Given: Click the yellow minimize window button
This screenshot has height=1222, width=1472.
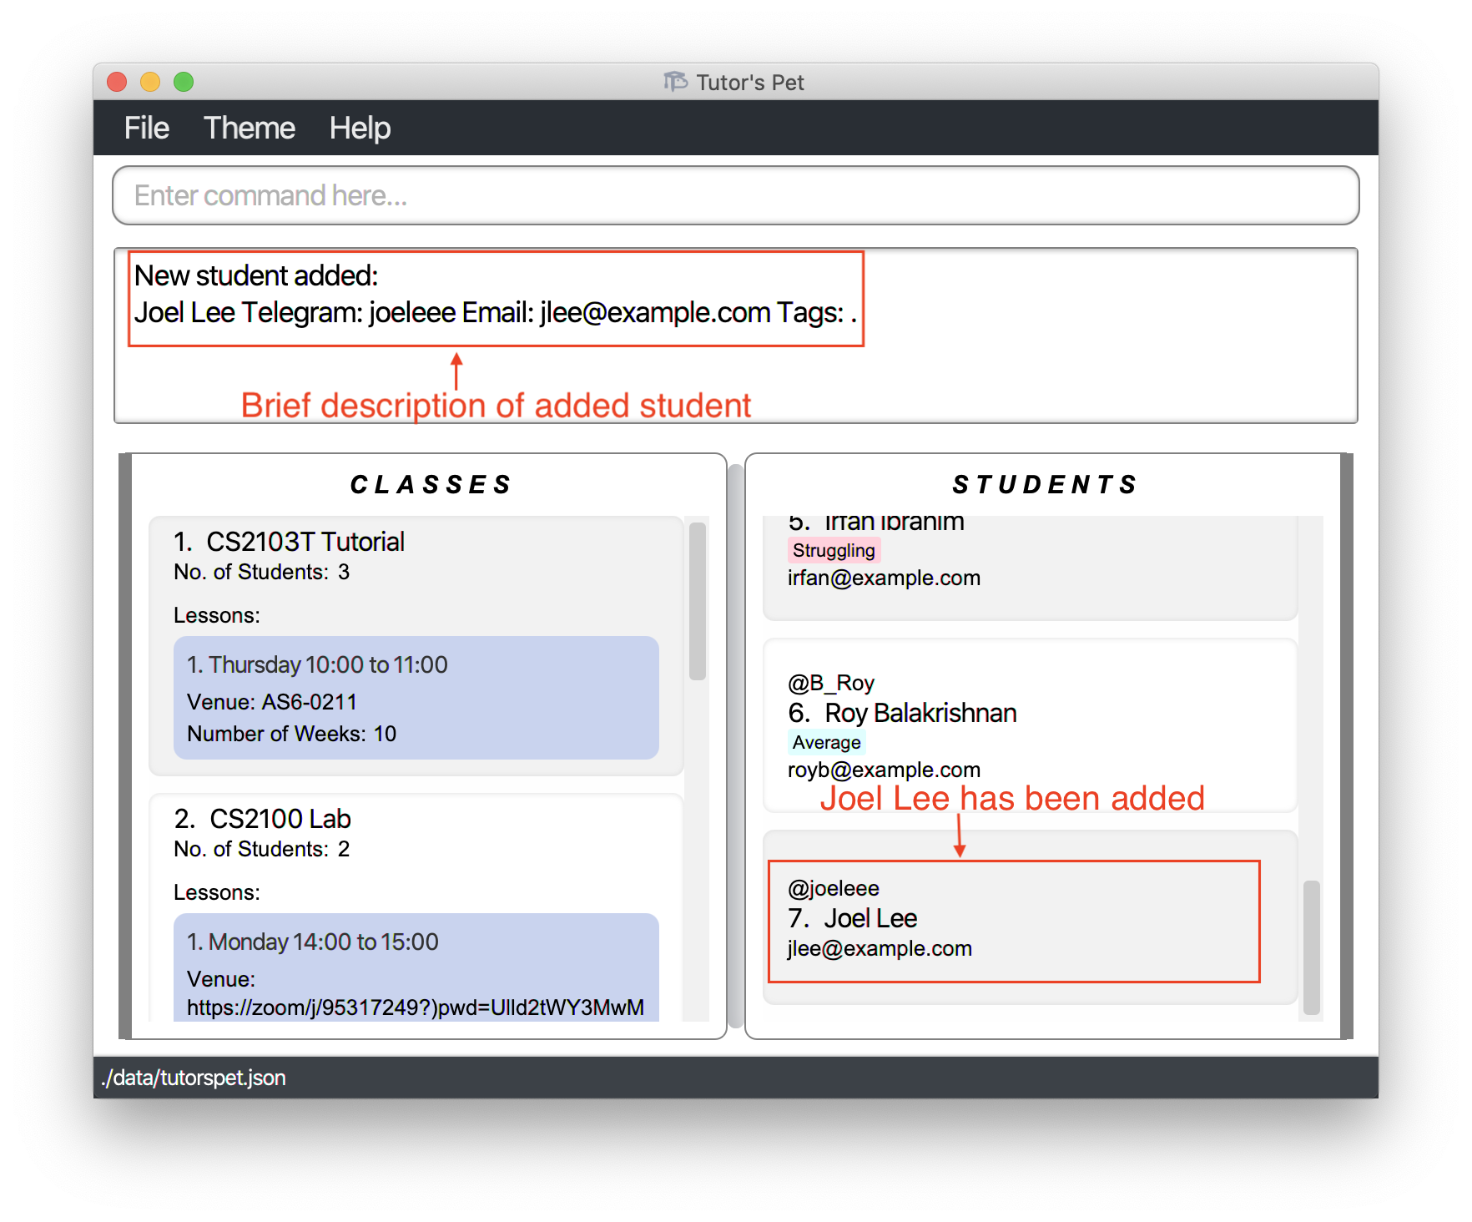Looking at the screenshot, I should click(x=150, y=82).
